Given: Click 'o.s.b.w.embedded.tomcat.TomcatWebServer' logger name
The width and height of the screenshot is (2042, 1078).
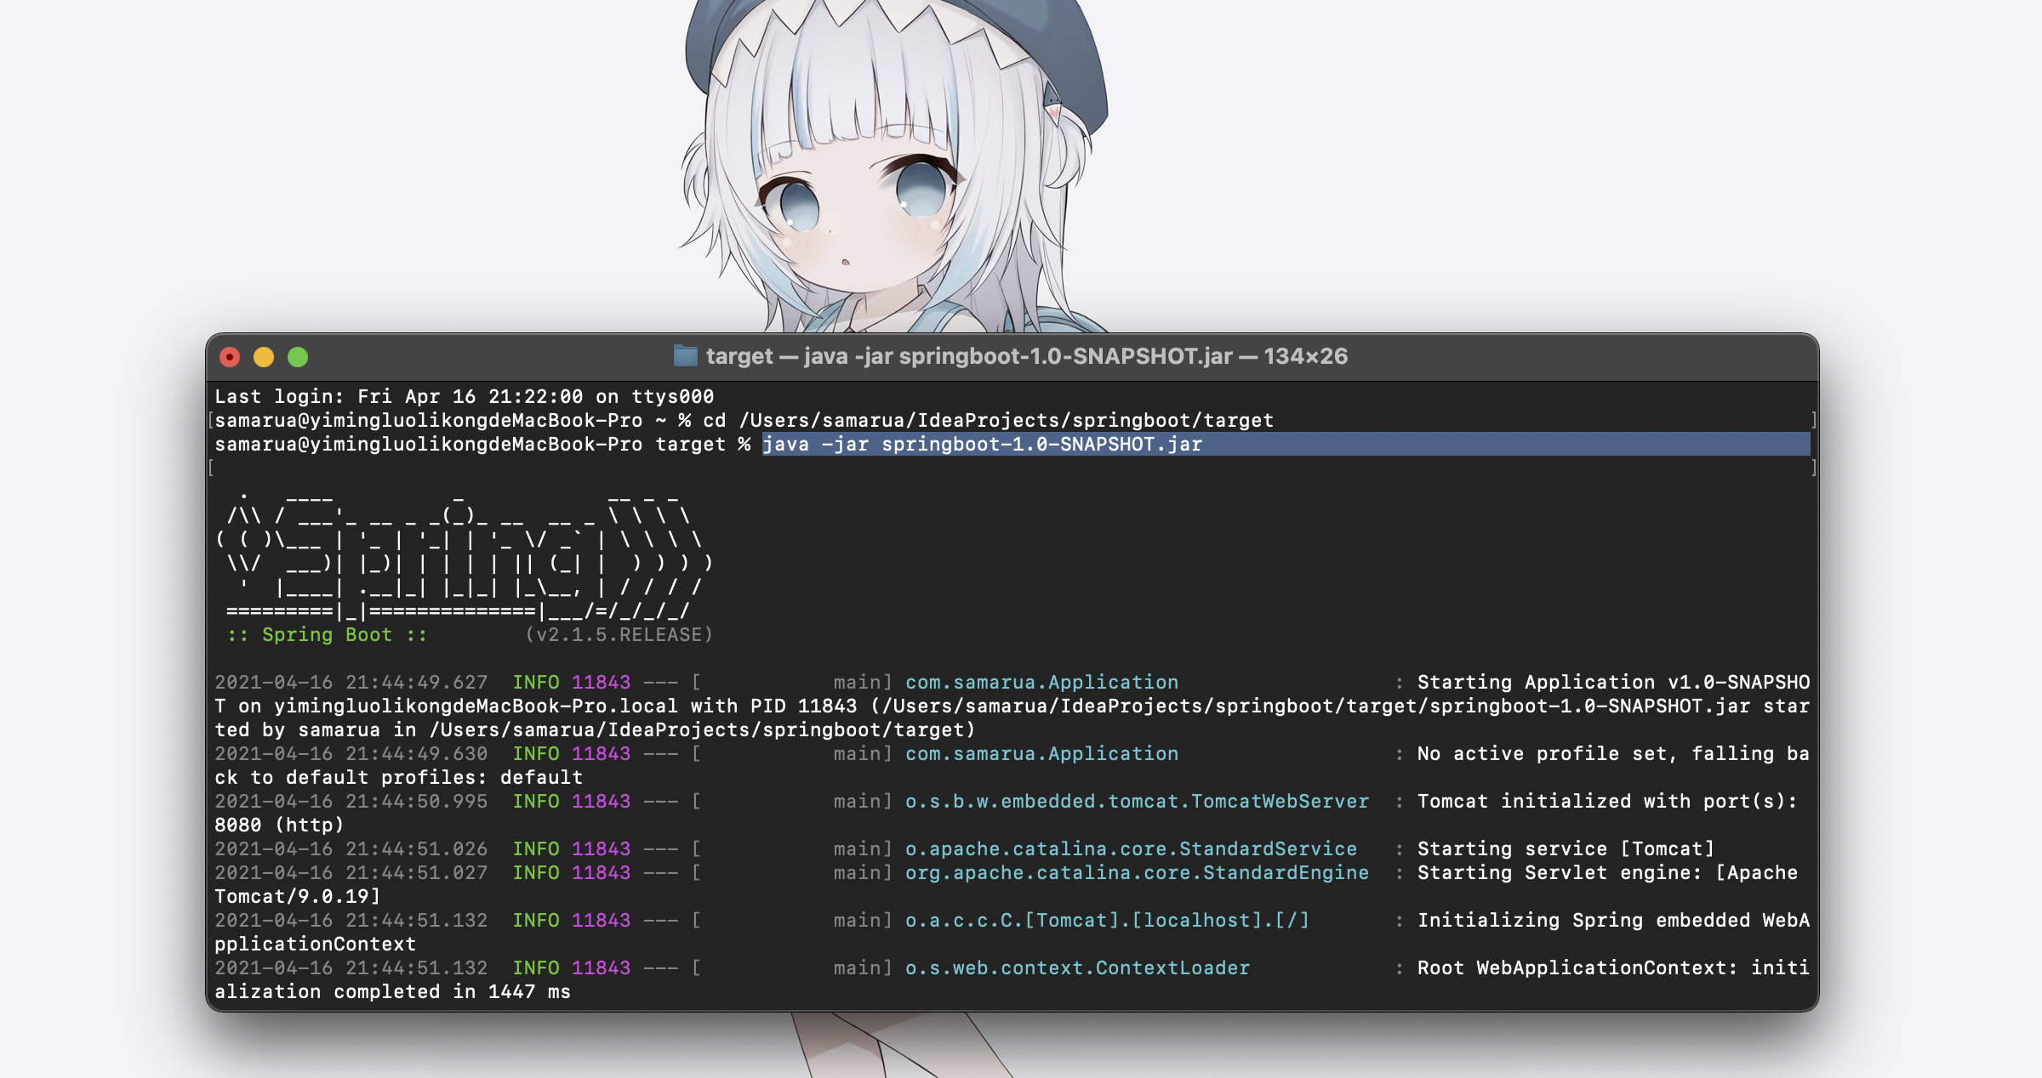Looking at the screenshot, I should (x=1137, y=801).
